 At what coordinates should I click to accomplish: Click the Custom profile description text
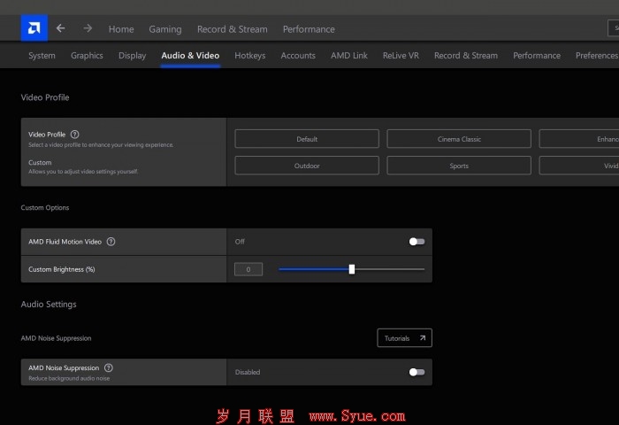[83, 172]
